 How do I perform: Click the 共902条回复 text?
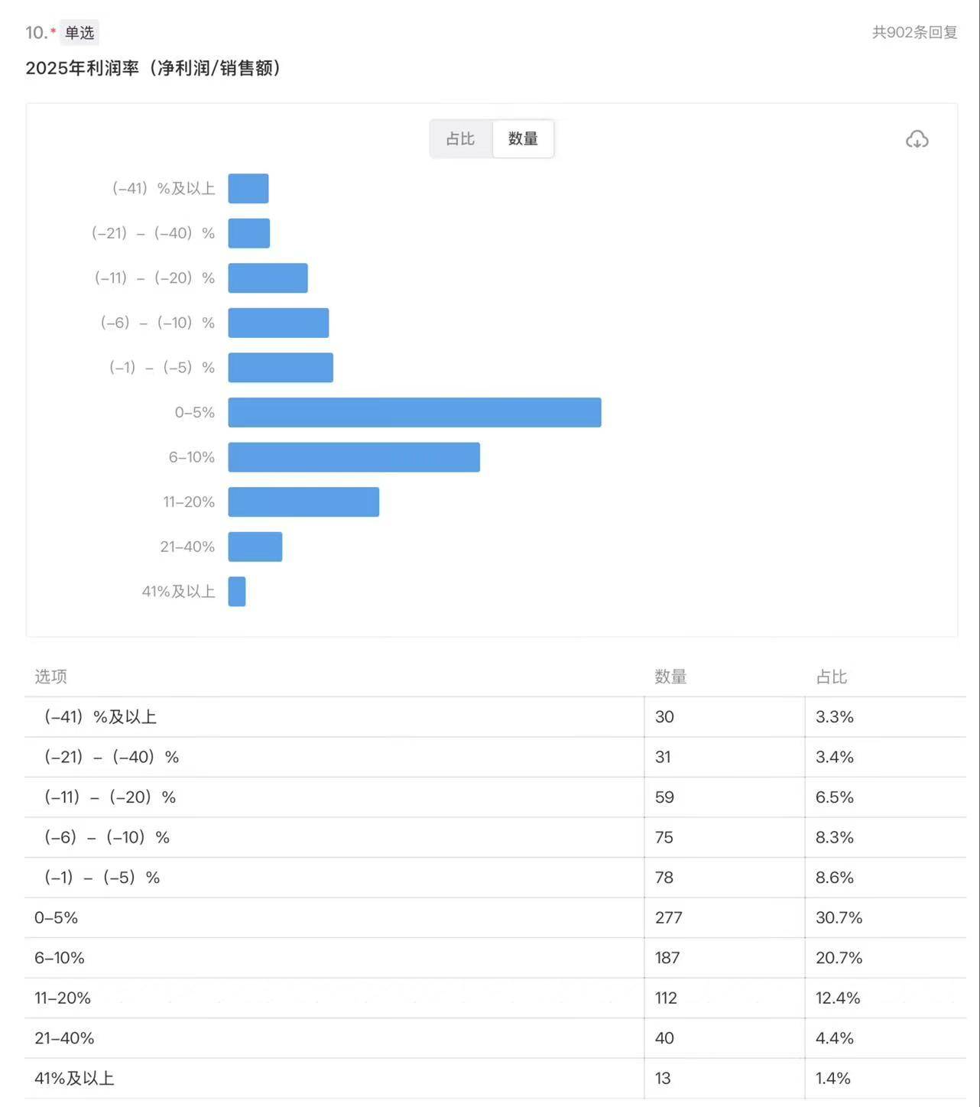[914, 32]
